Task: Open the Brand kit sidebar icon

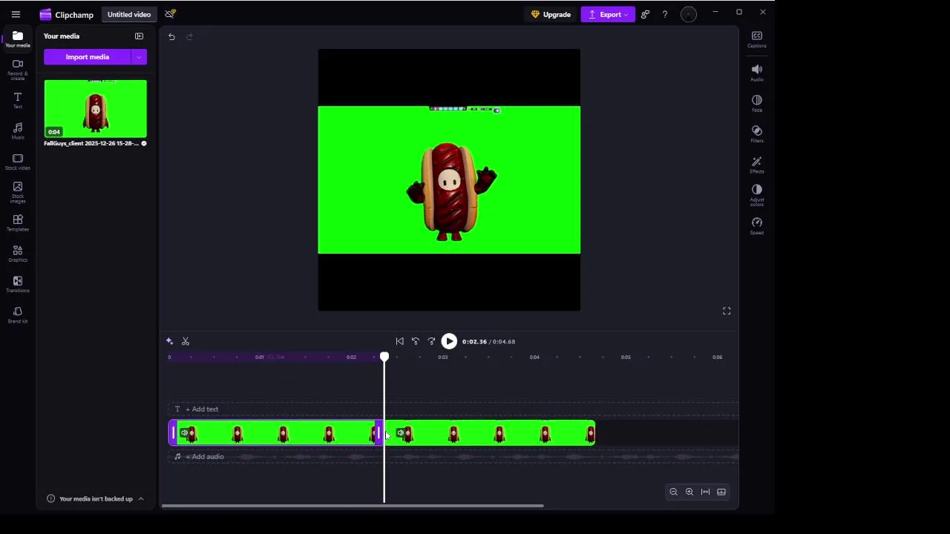Action: (x=18, y=315)
